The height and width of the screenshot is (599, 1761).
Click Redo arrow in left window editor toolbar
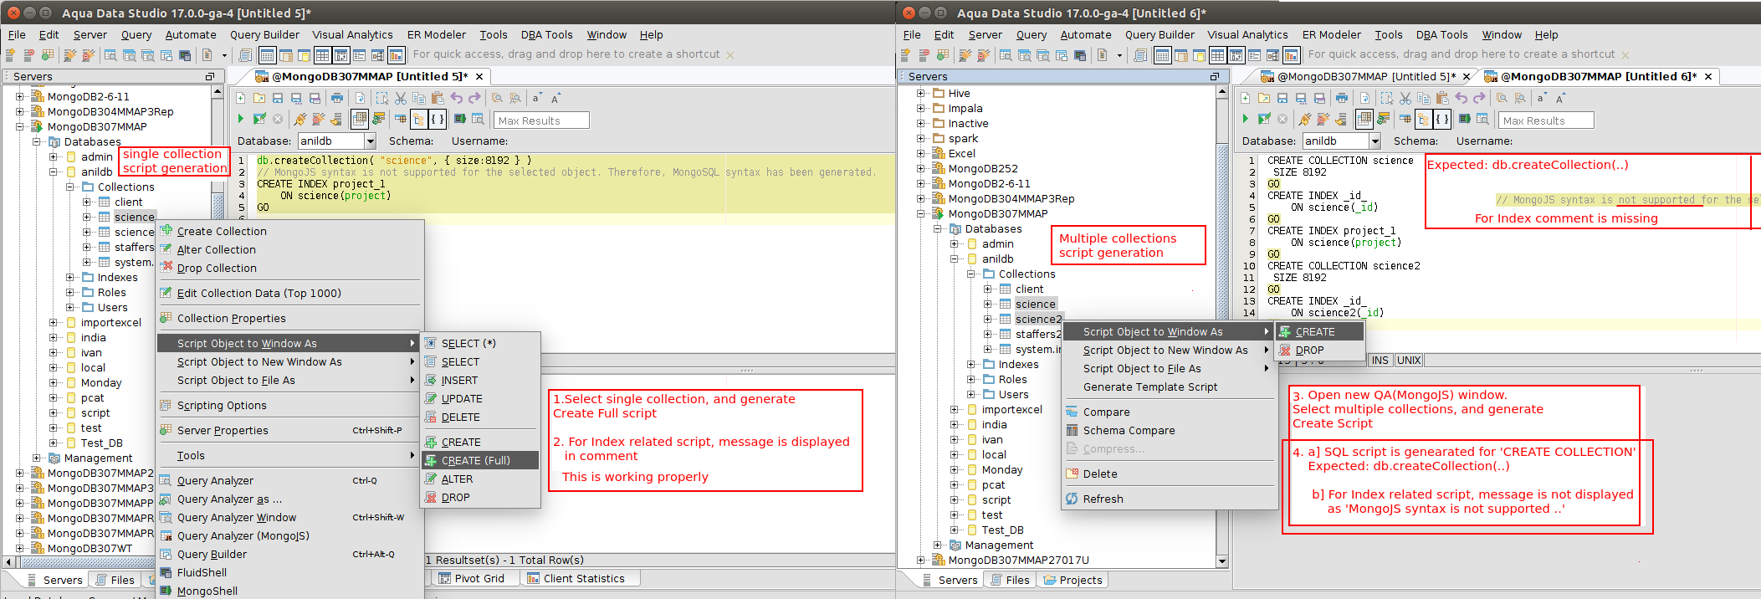pyautogui.click(x=474, y=98)
